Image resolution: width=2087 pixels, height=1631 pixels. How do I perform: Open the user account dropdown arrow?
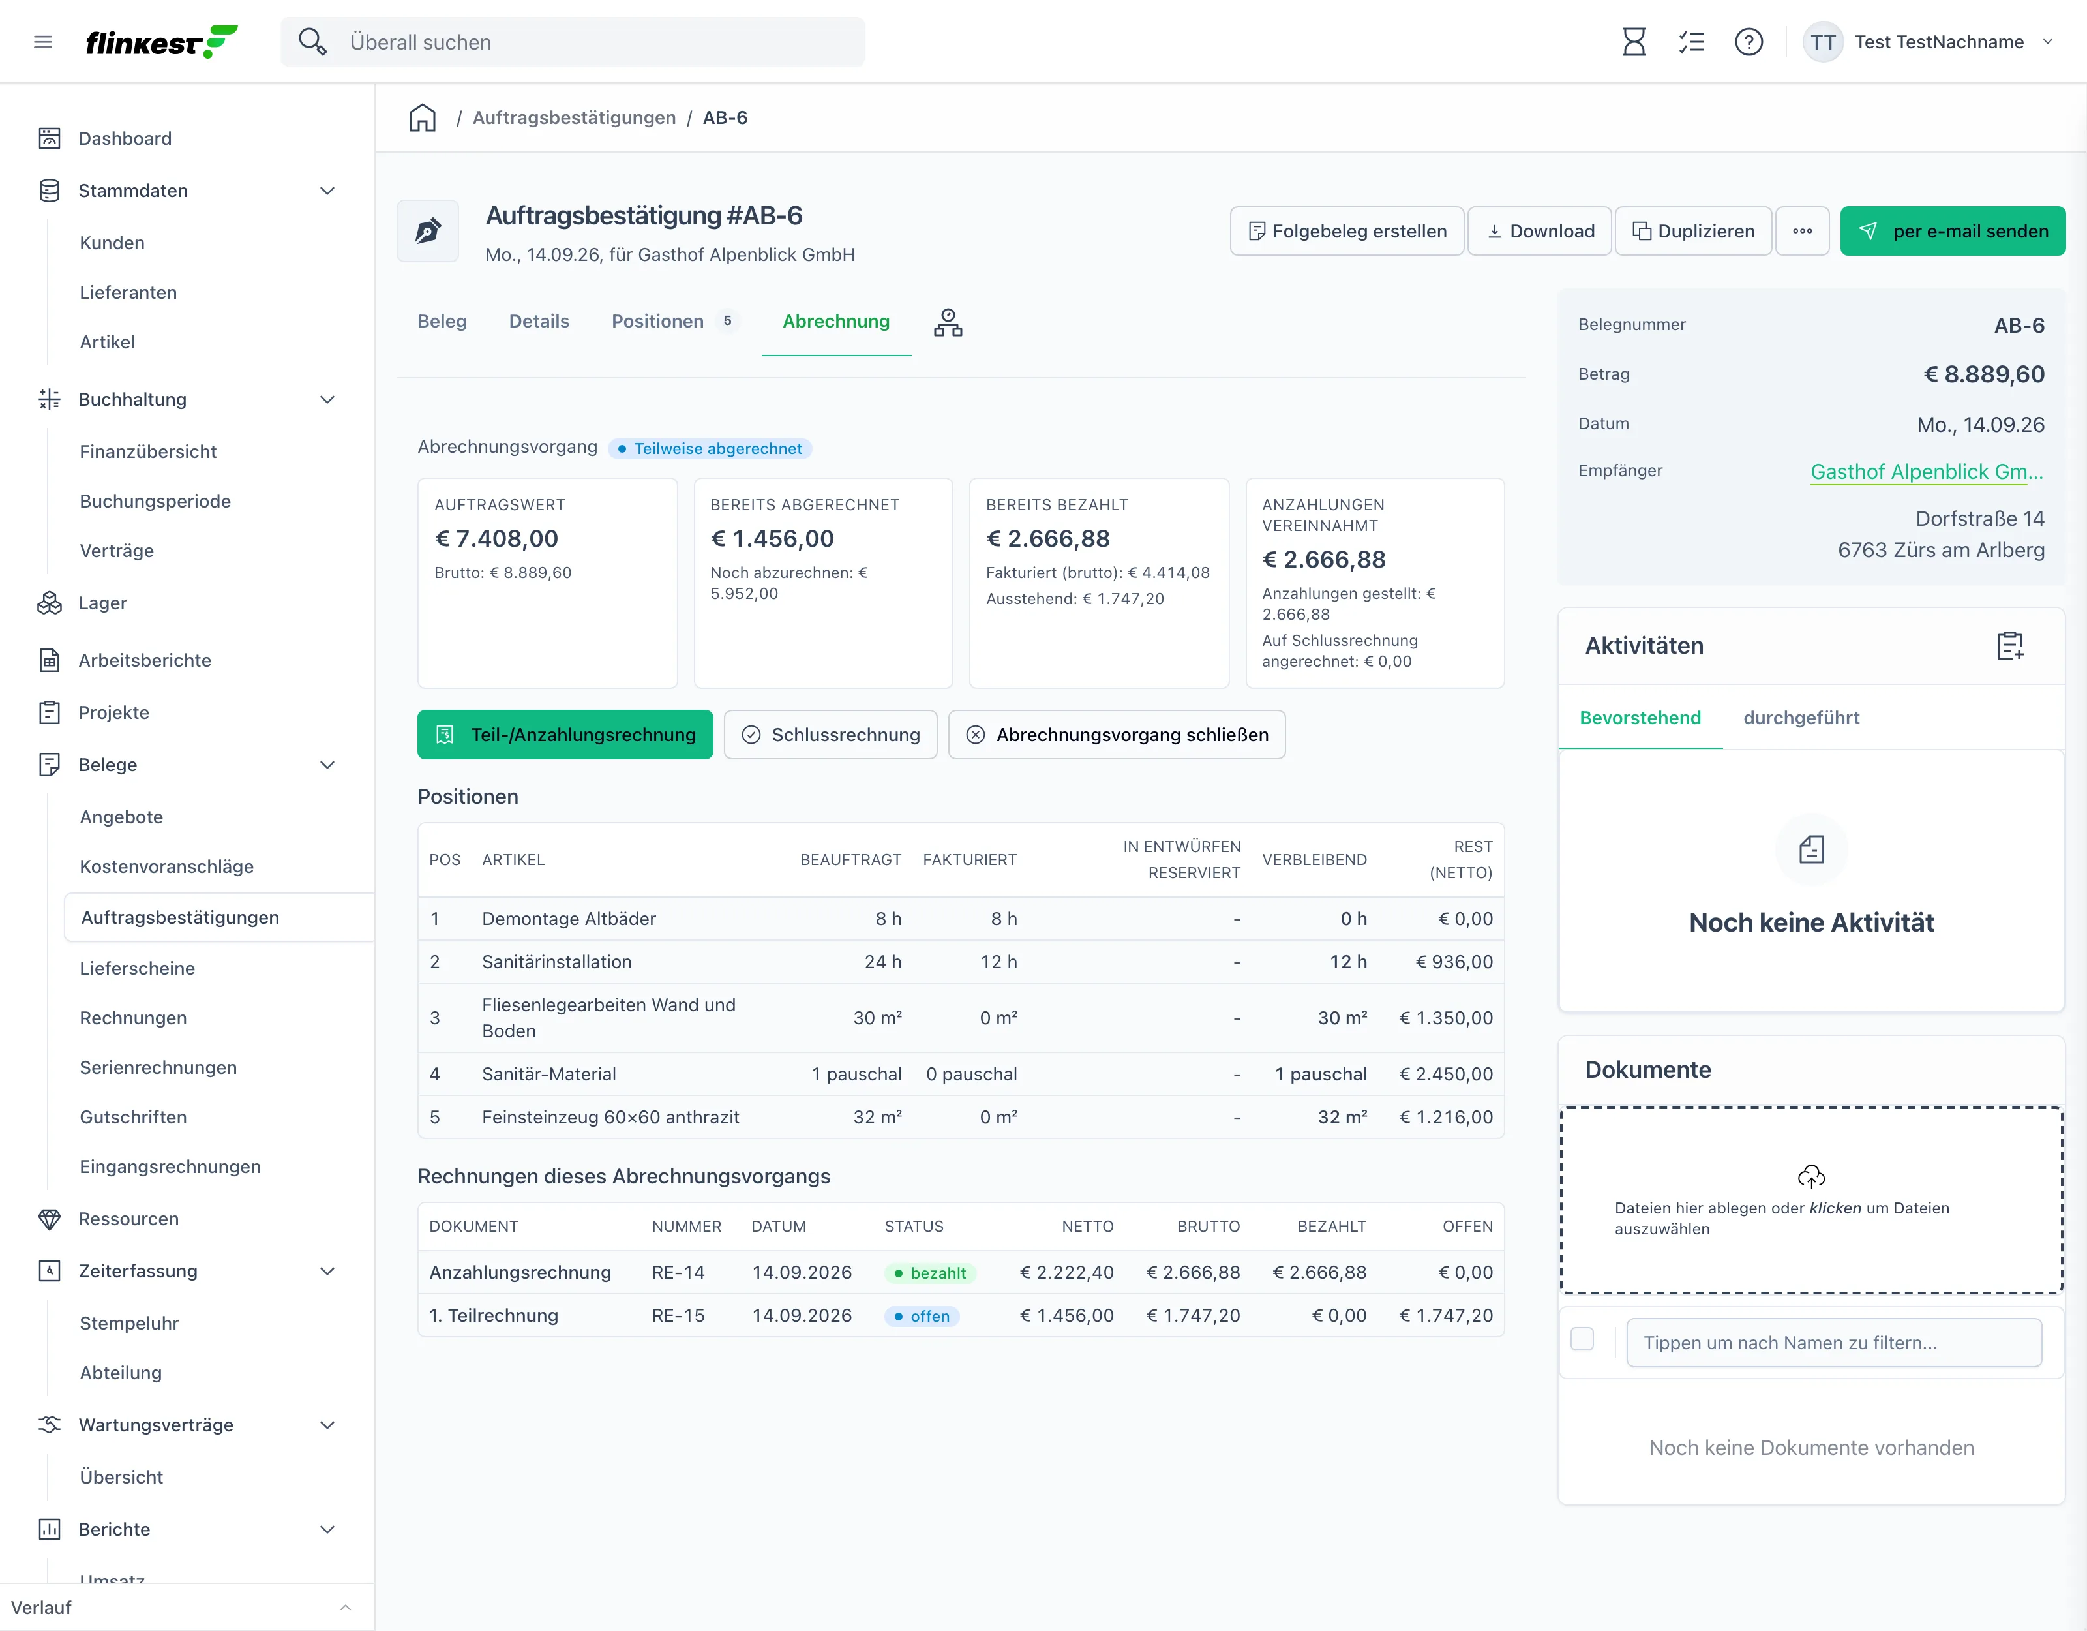click(2048, 42)
